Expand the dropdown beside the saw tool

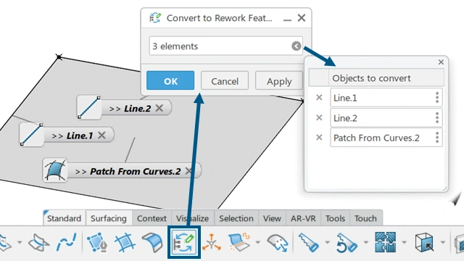tap(327, 242)
